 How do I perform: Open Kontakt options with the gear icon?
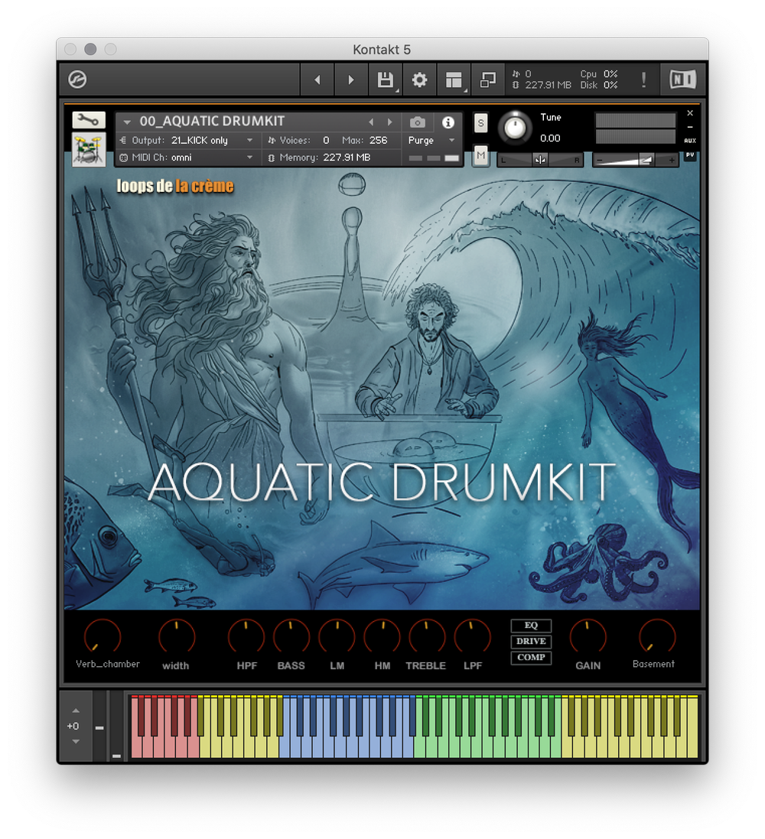(x=419, y=79)
